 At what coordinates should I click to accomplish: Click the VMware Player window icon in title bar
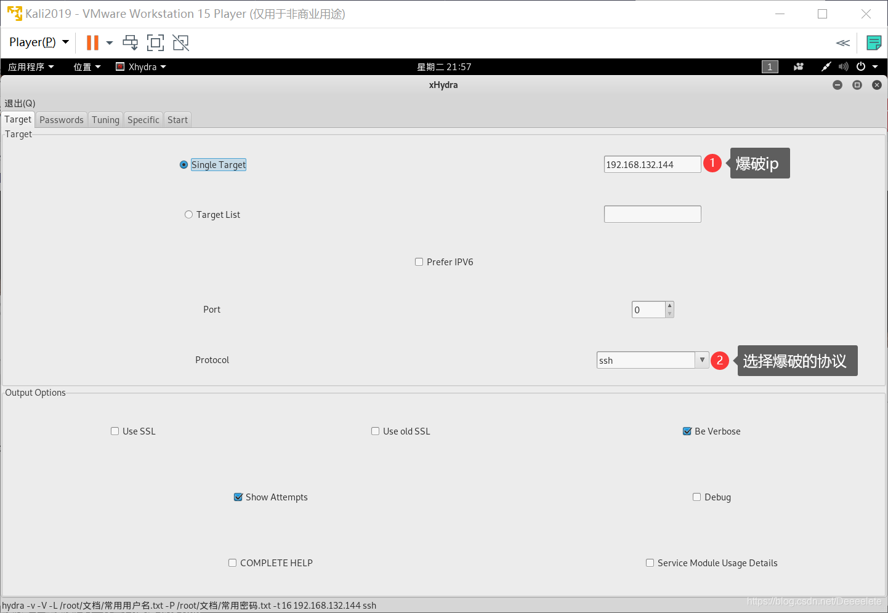tap(14, 14)
